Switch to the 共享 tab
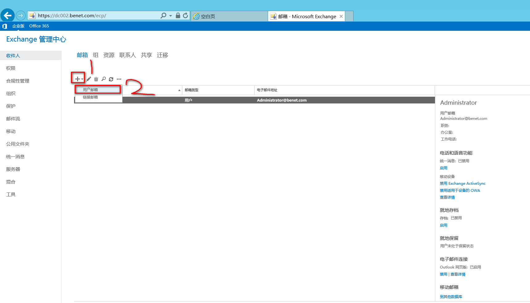Image resolution: width=530 pixels, height=303 pixels. tap(147, 55)
